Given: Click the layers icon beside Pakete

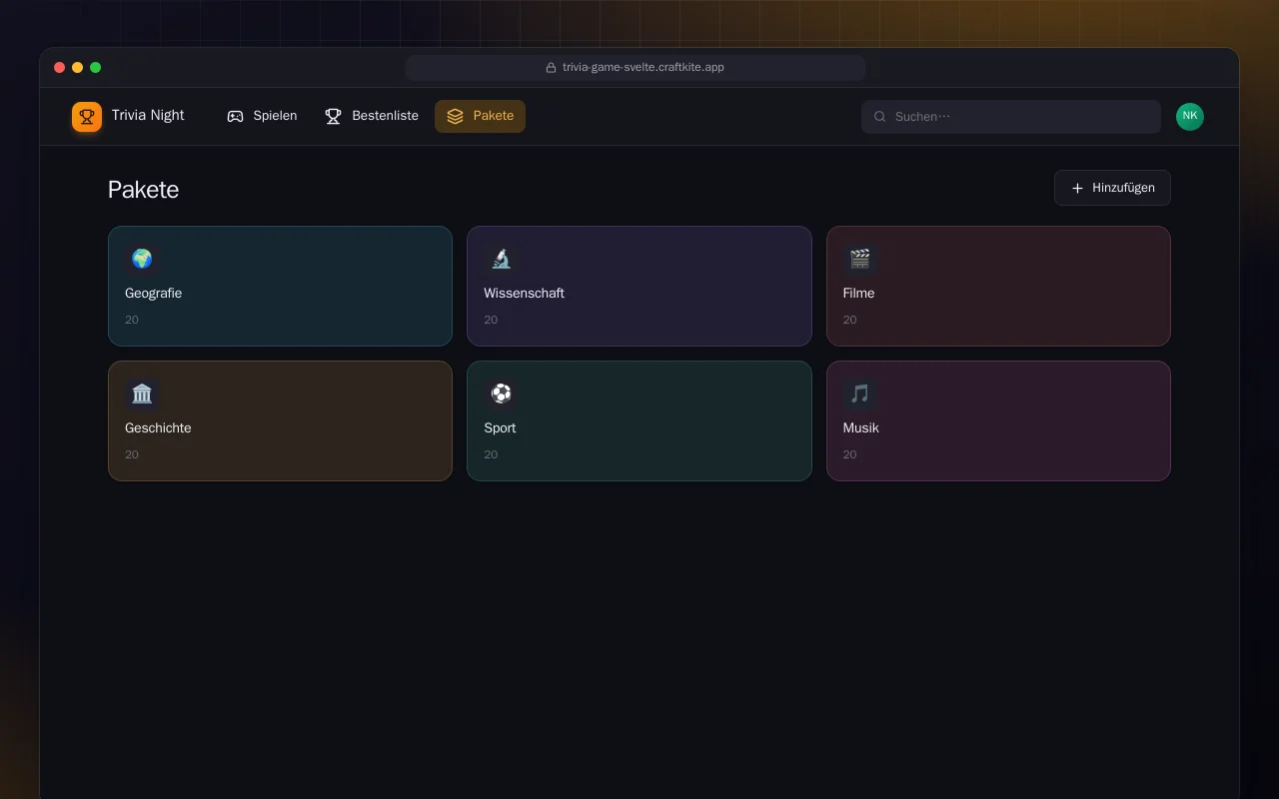Looking at the screenshot, I should pos(456,116).
